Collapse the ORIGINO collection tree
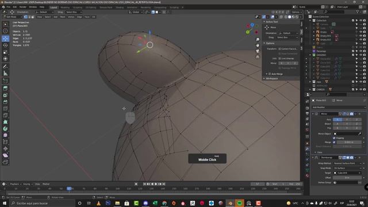 point(310,55)
